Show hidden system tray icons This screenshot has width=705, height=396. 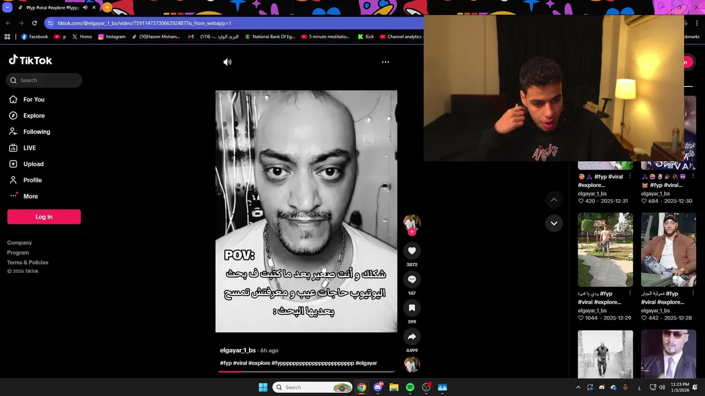click(578, 387)
